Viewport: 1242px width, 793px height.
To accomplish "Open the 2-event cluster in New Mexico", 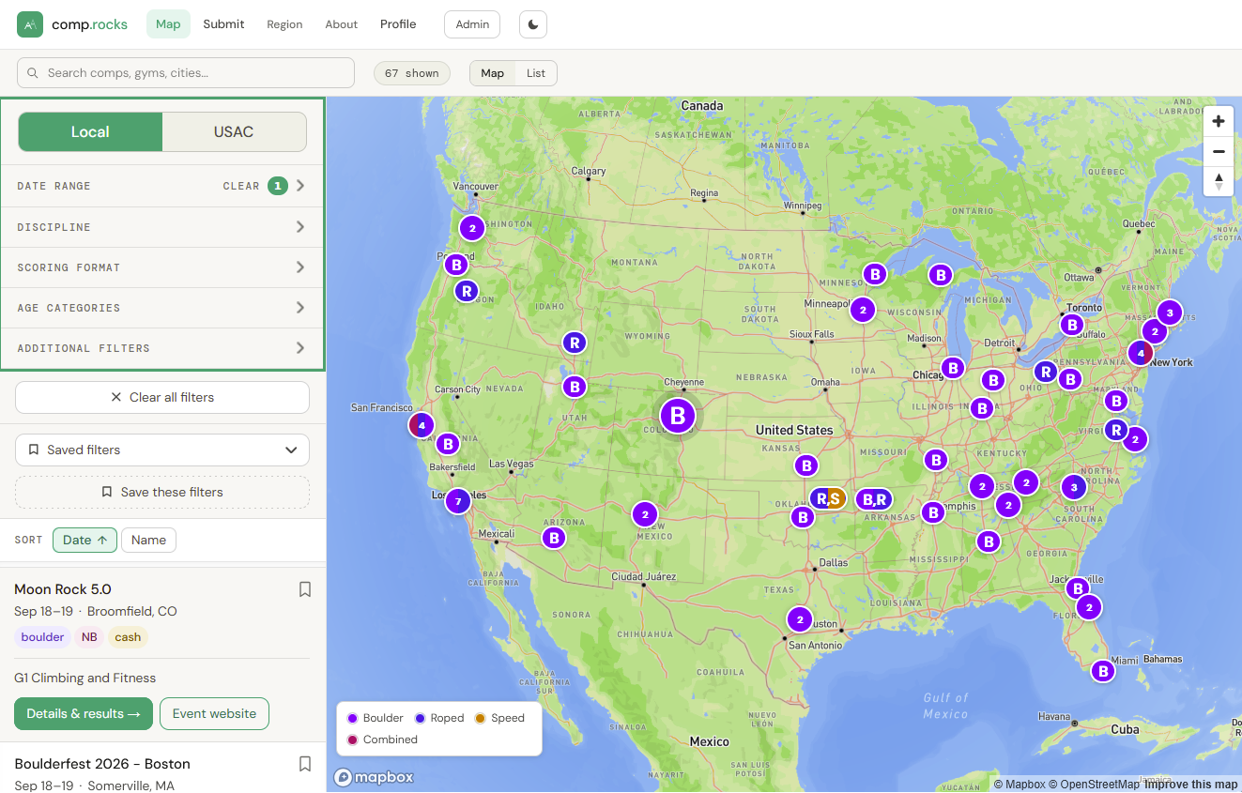I will pos(645,514).
